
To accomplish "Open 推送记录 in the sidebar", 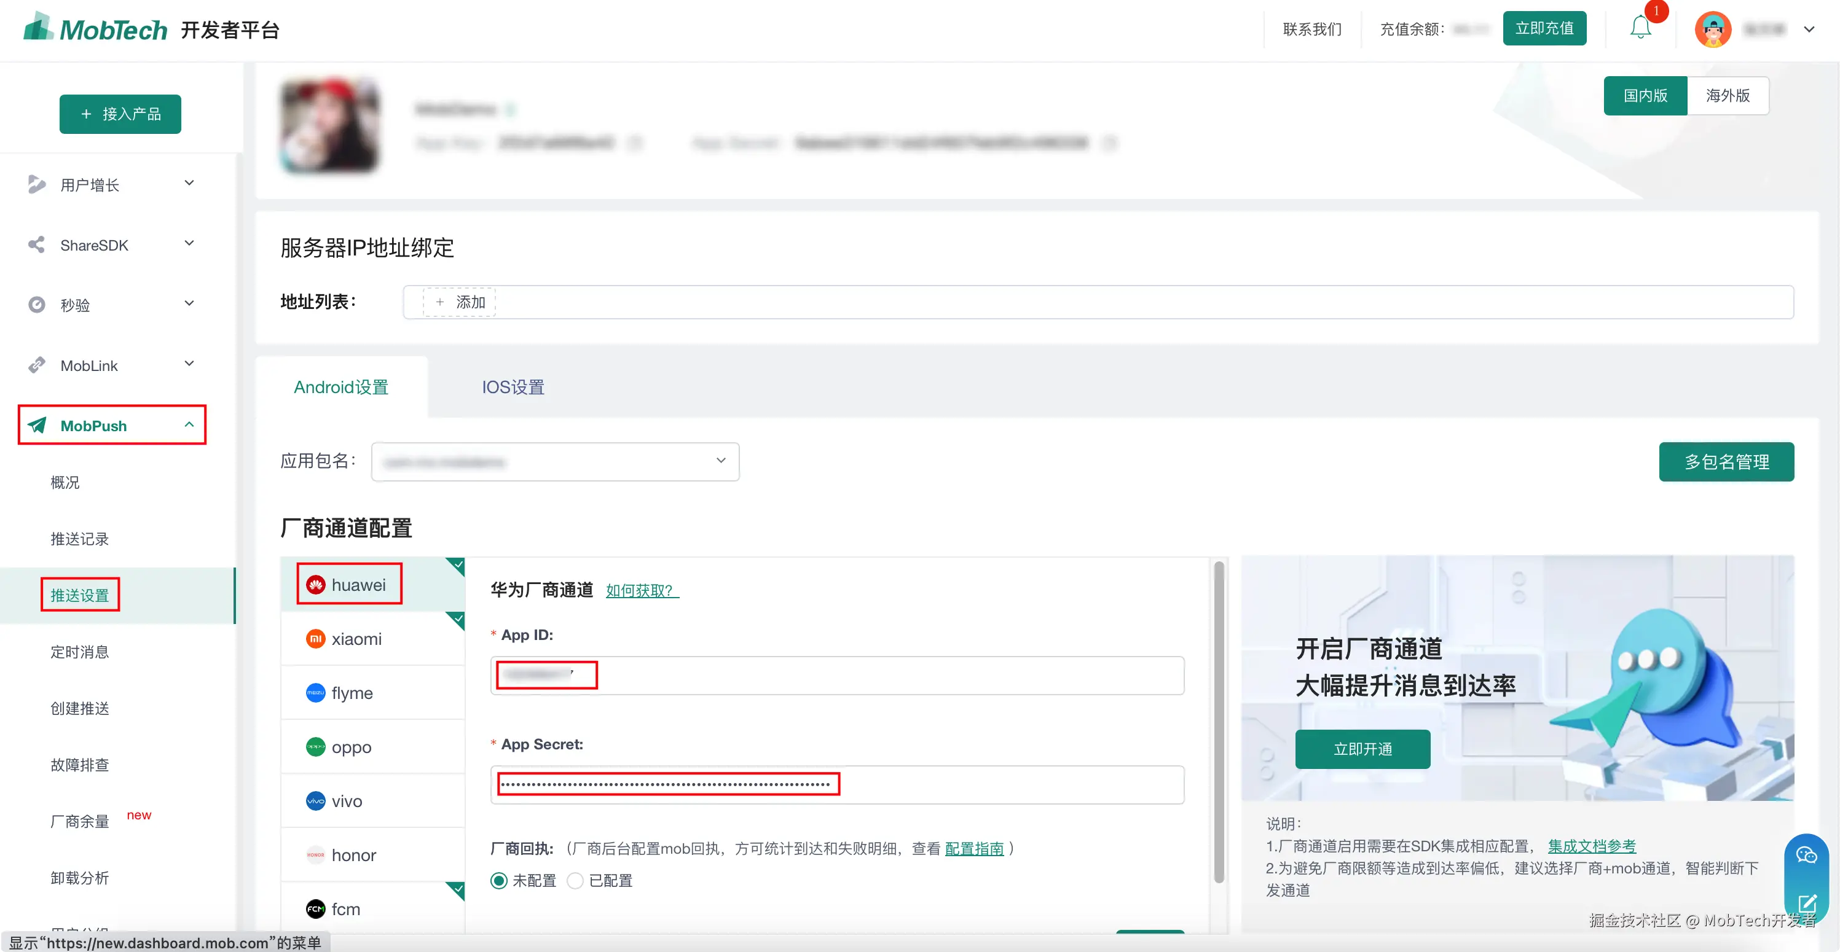I will [x=80, y=539].
